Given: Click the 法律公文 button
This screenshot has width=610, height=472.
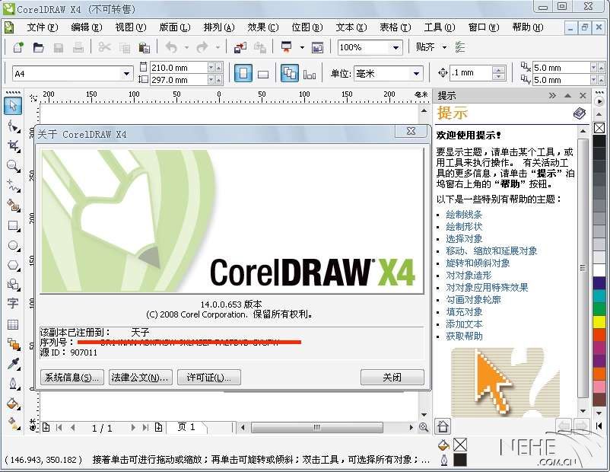Looking at the screenshot, I should click(141, 377).
